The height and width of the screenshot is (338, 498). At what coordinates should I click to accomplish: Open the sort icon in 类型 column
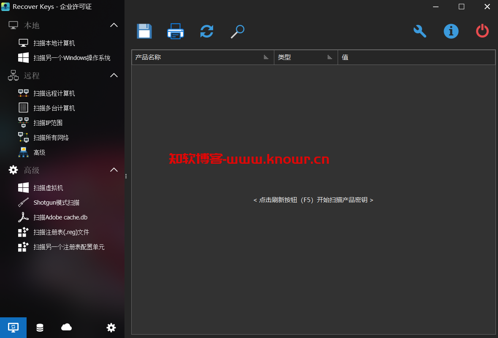330,57
